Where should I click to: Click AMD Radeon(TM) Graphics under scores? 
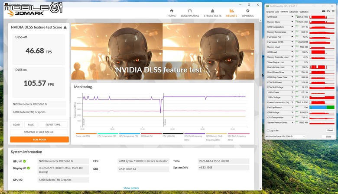click(x=39, y=112)
